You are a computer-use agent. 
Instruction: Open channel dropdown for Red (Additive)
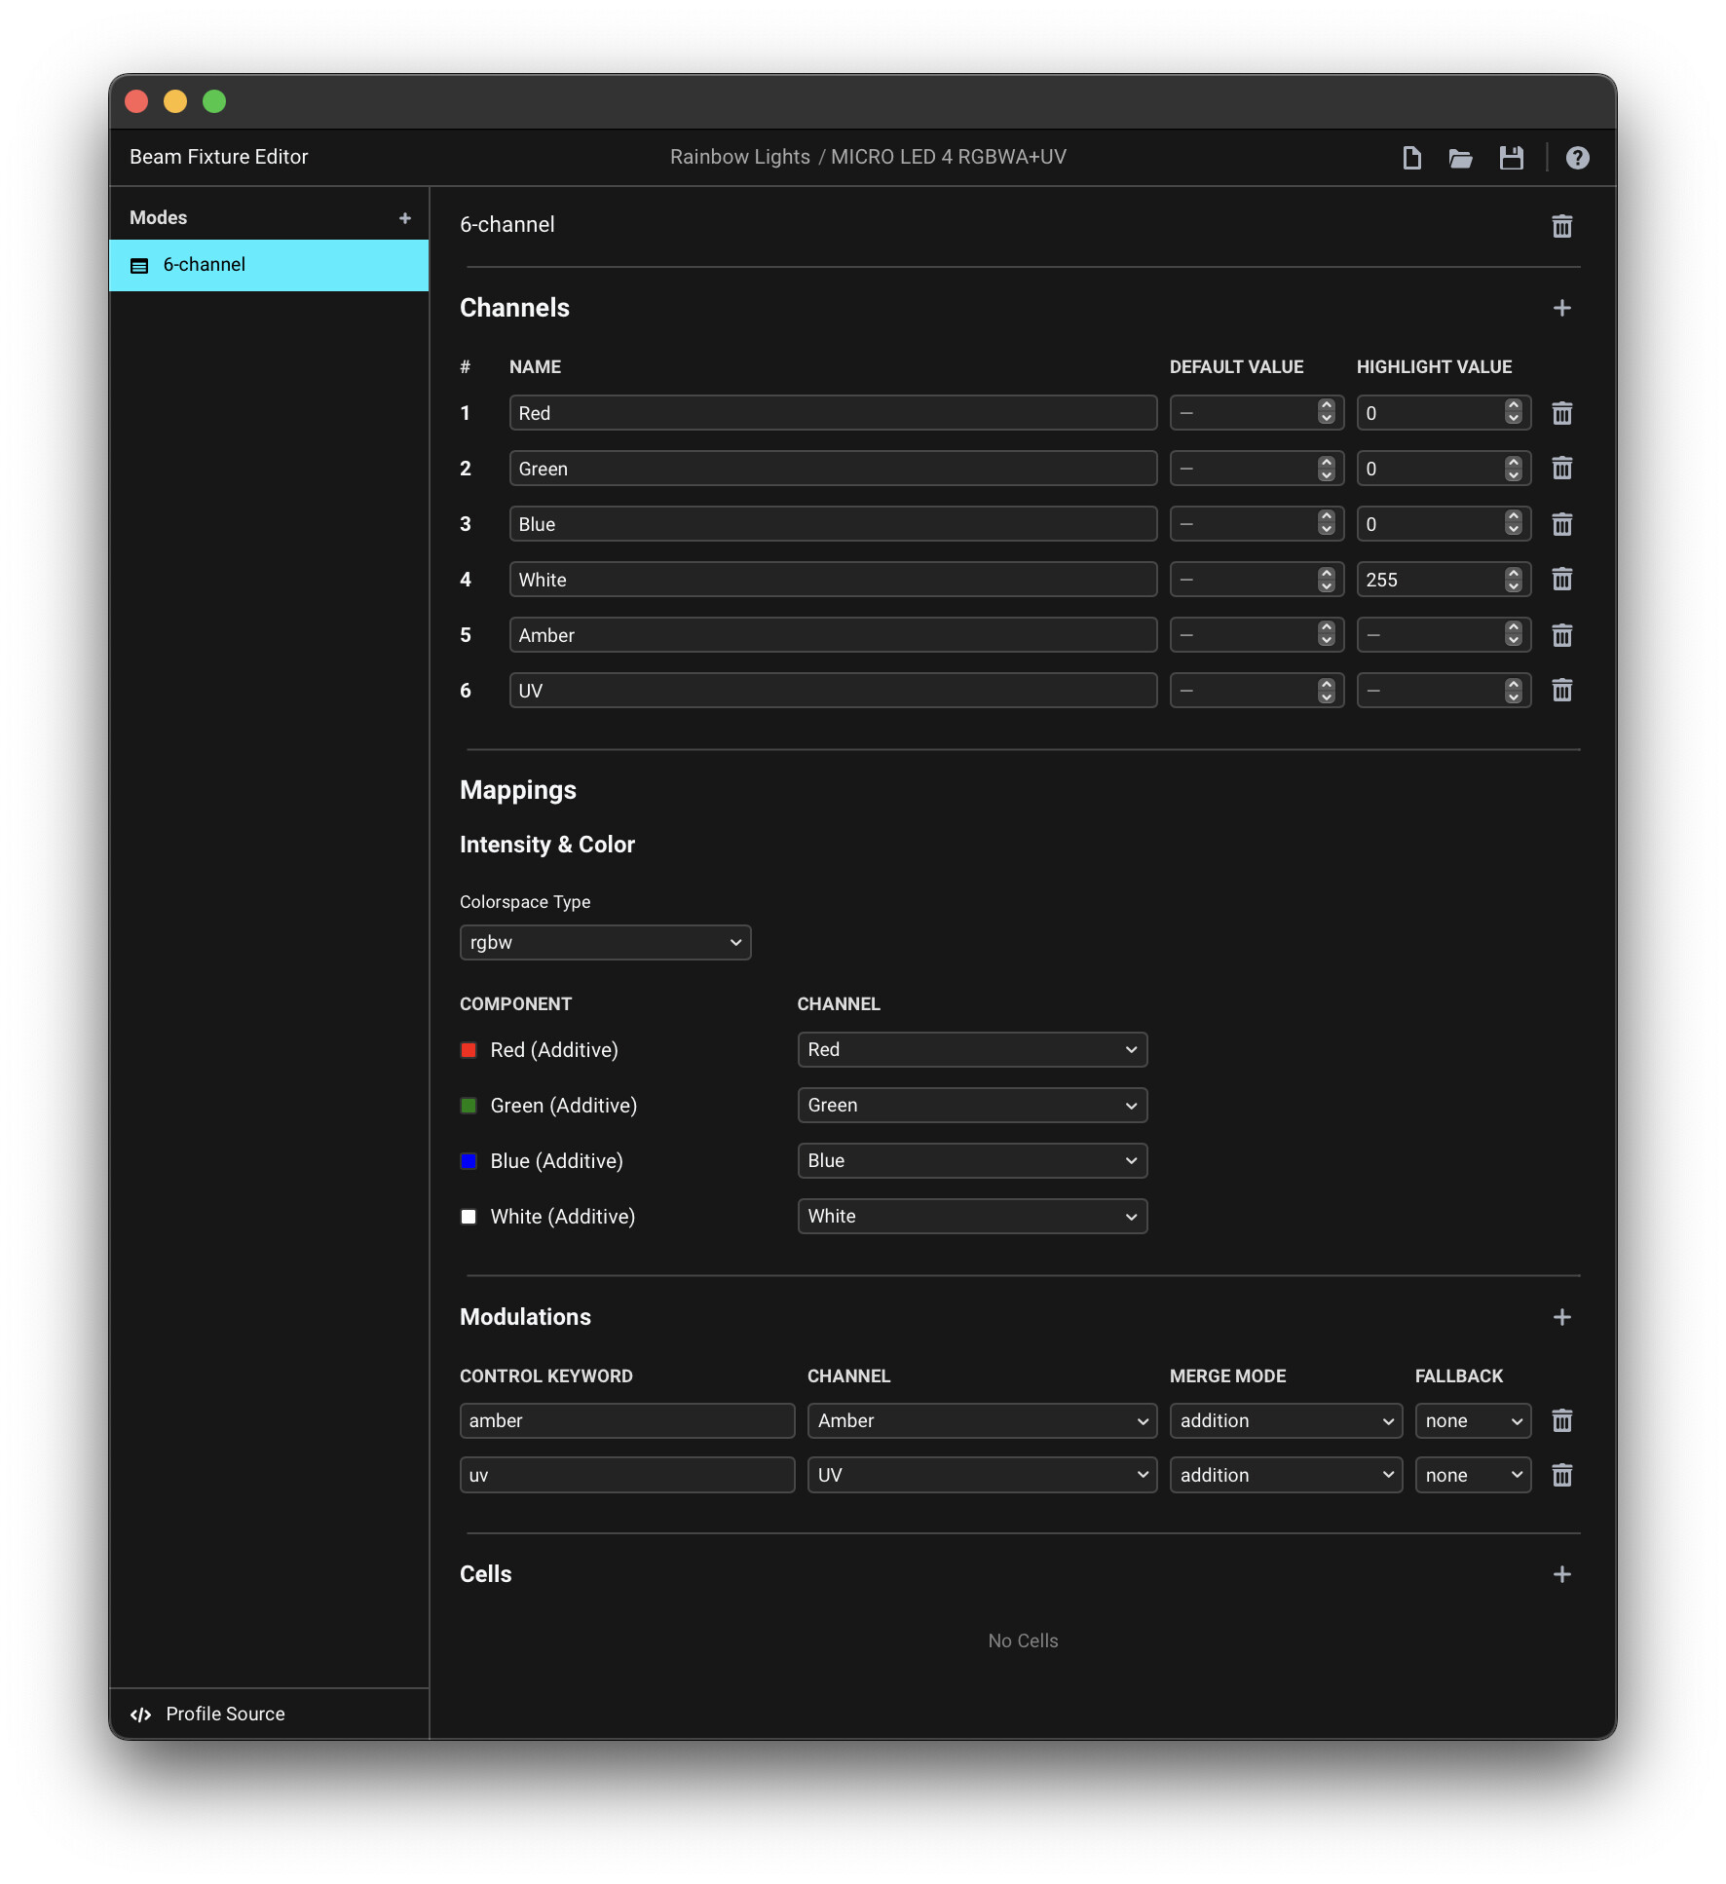point(971,1049)
